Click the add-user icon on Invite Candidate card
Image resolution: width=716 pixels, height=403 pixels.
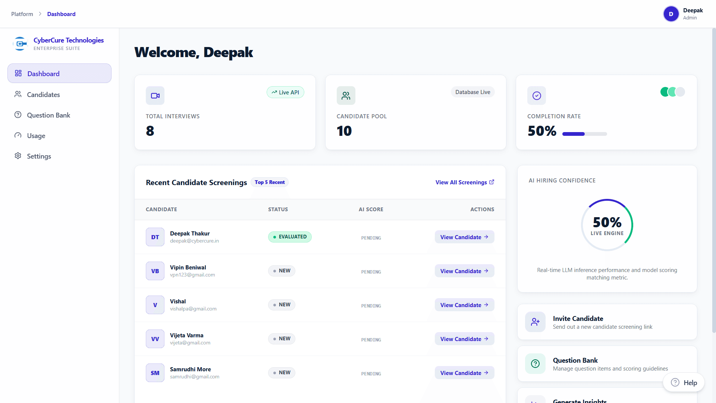(x=535, y=322)
